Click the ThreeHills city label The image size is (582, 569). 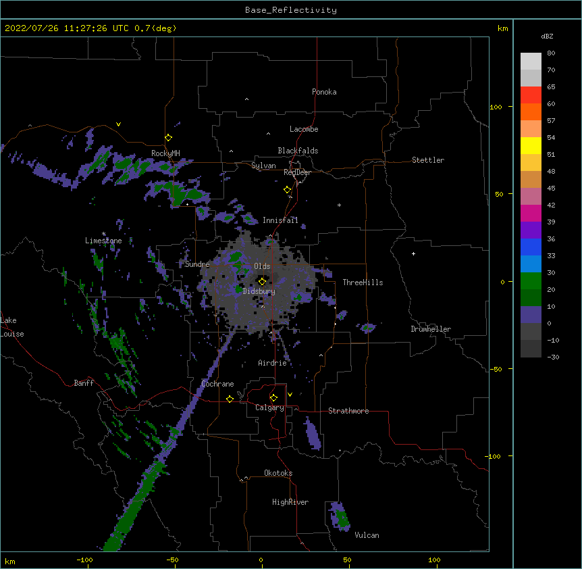[363, 282]
